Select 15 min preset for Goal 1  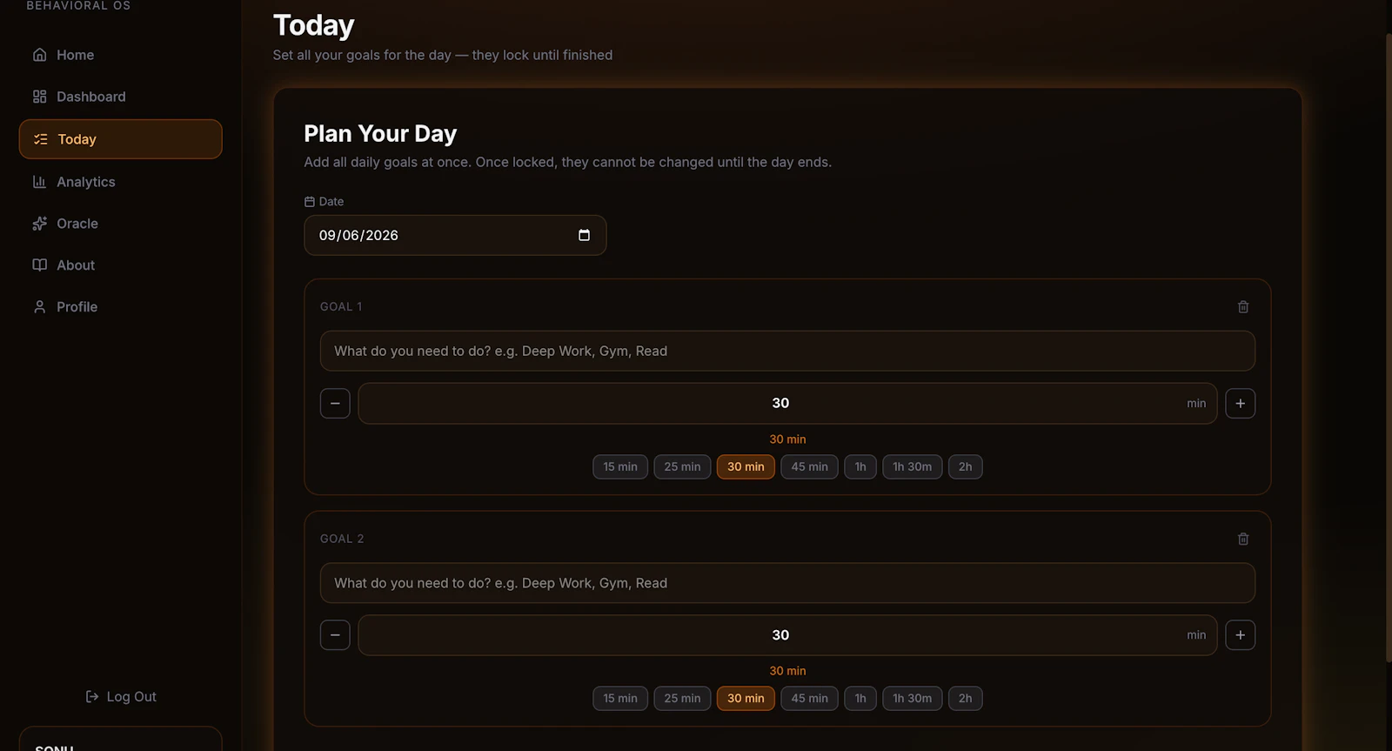point(620,466)
